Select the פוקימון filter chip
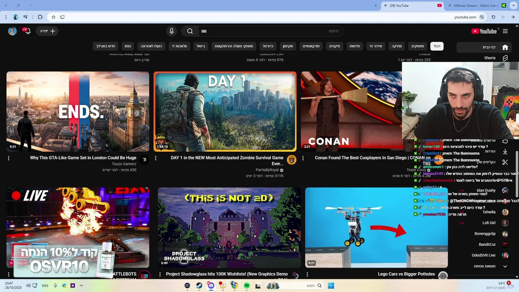The height and width of the screenshot is (292, 519). [288, 46]
